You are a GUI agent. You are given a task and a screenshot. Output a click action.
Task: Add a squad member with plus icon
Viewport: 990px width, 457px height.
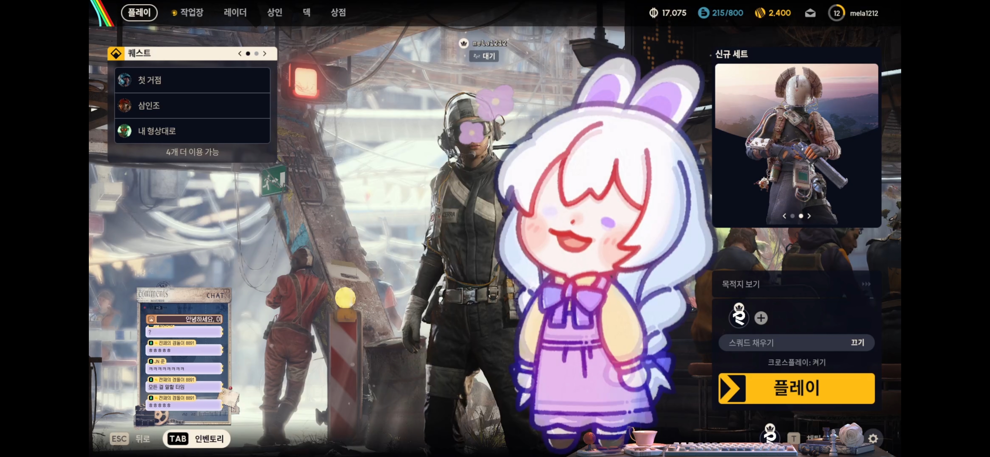point(761,318)
